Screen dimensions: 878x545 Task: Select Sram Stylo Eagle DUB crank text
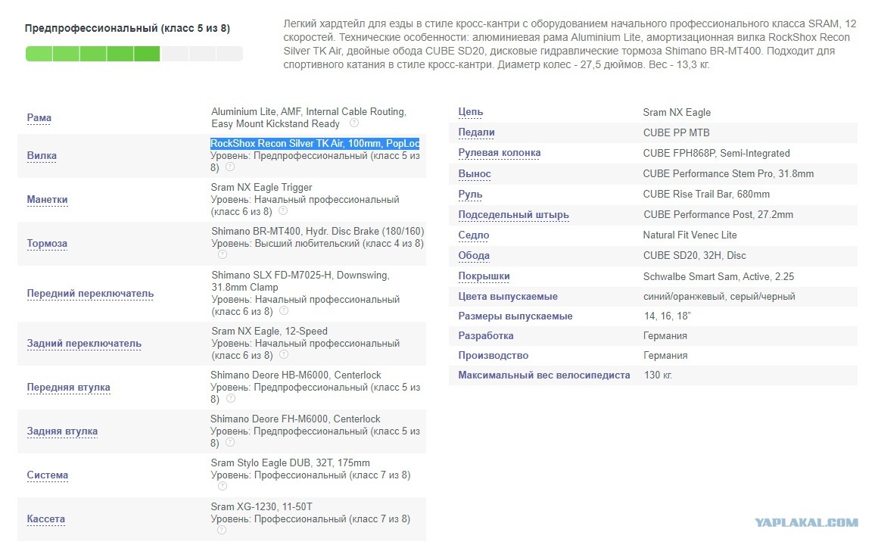pyautogui.click(x=290, y=462)
